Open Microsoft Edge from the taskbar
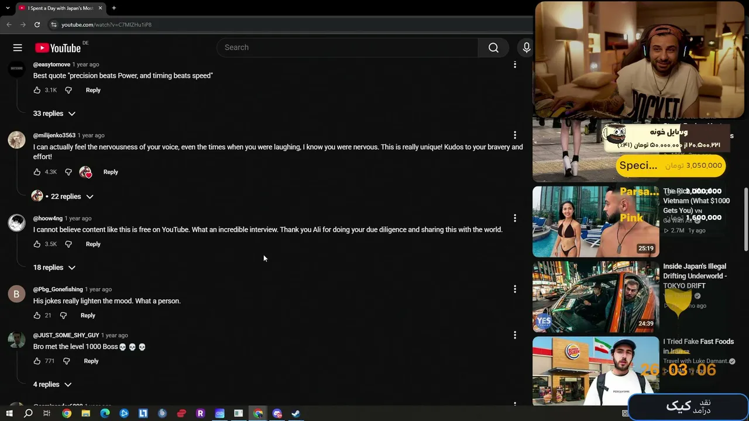 pyautogui.click(x=105, y=413)
